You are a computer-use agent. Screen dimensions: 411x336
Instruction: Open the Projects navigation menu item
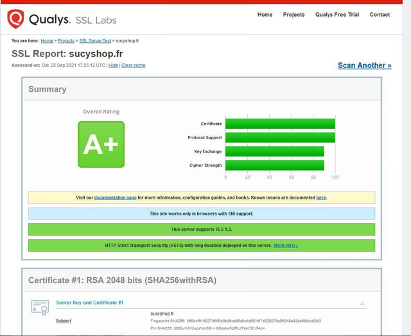(x=293, y=15)
